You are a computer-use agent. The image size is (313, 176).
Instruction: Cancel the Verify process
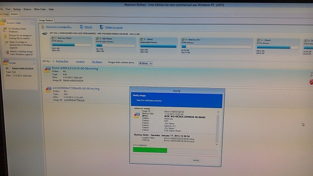pos(196,160)
